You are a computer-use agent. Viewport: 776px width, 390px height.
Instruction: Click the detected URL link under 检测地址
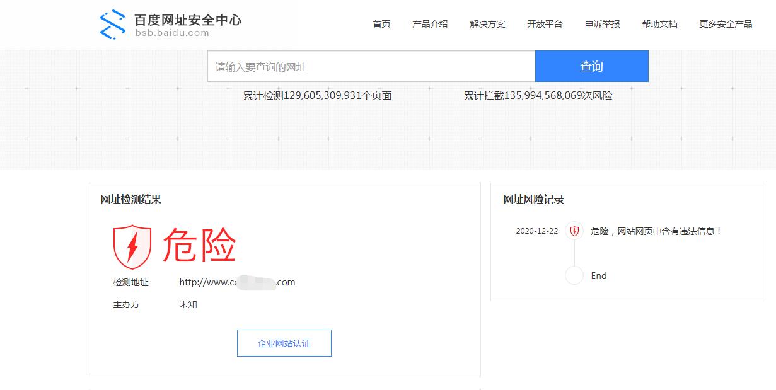pyautogui.click(x=237, y=282)
